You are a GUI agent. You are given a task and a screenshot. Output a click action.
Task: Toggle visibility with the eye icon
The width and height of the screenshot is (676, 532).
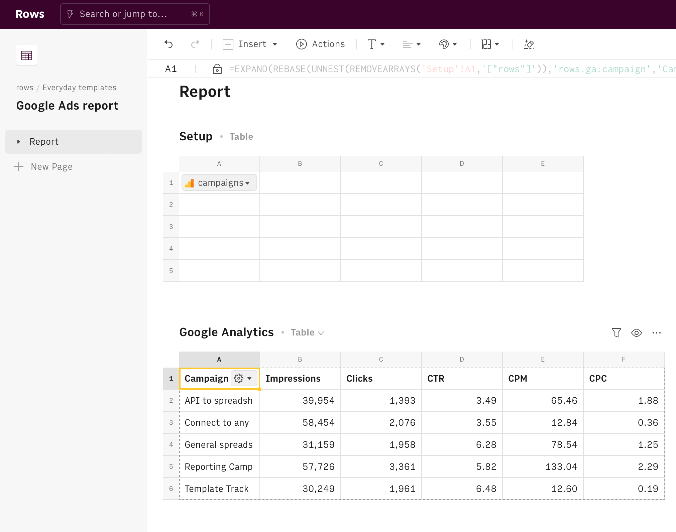coord(636,332)
